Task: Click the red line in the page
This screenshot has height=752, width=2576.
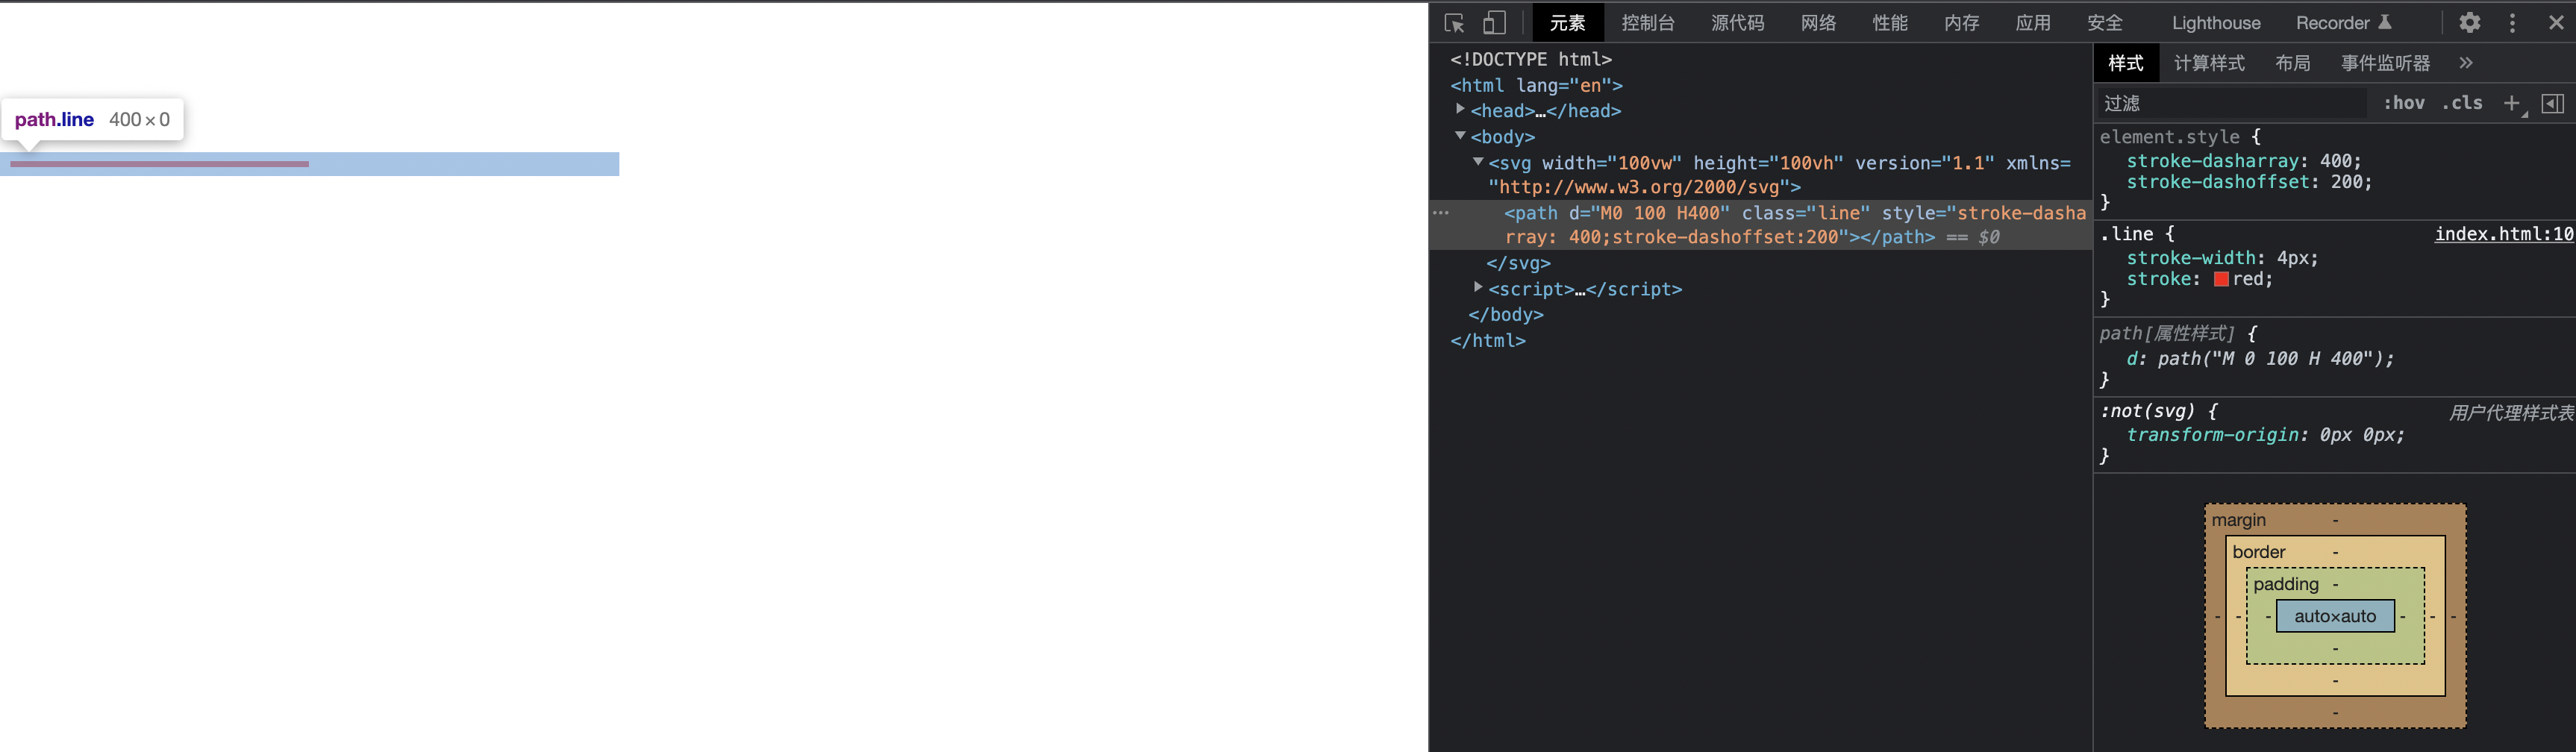Action: 159,163
